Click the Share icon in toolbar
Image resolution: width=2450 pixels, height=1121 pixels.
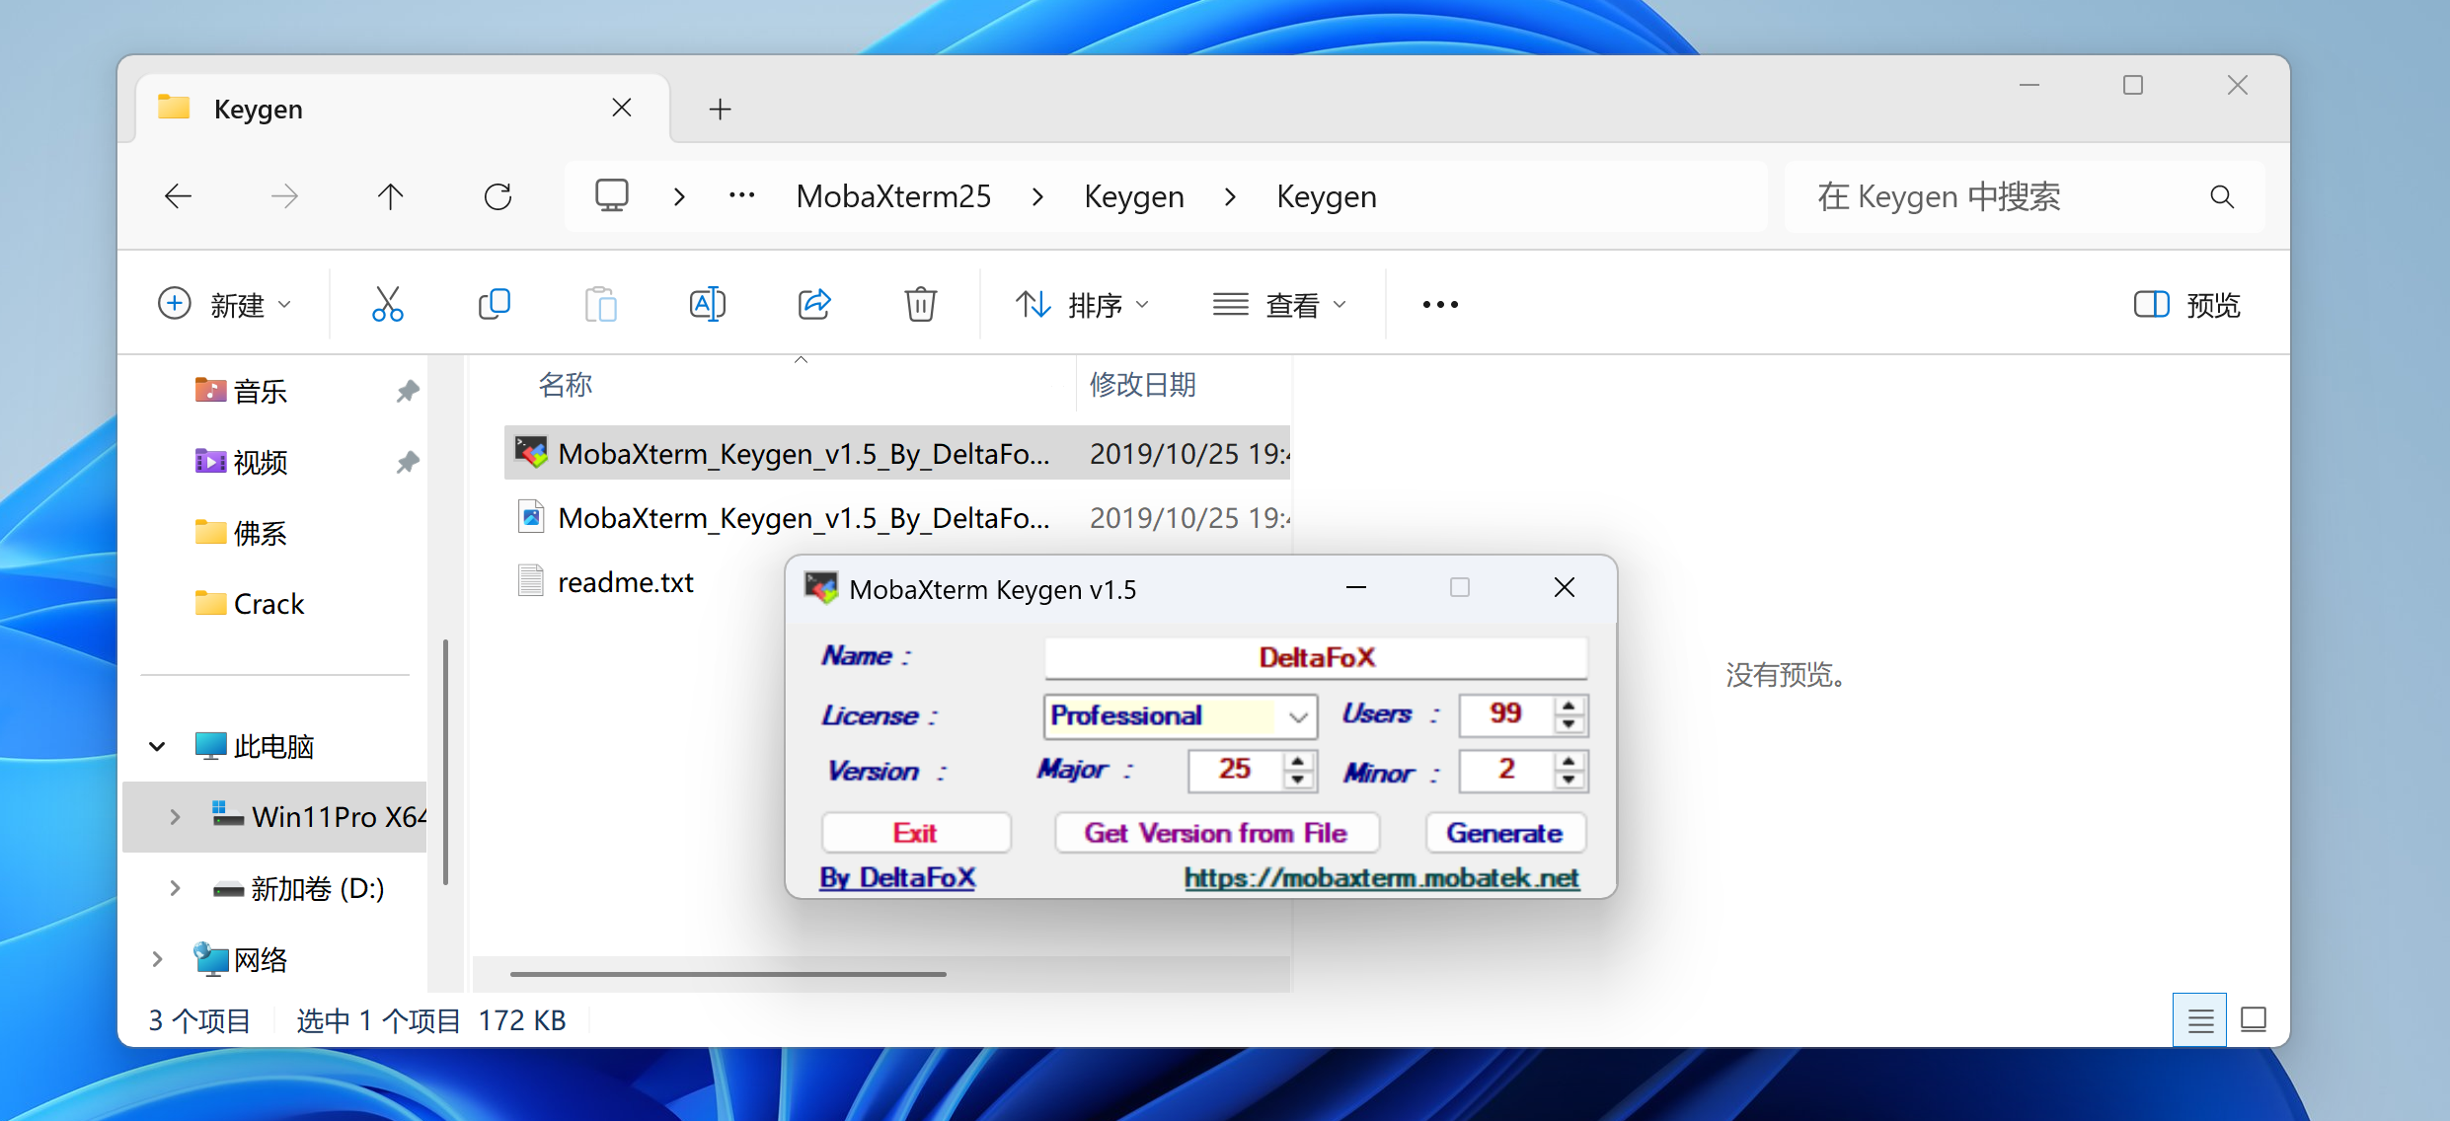tap(814, 304)
